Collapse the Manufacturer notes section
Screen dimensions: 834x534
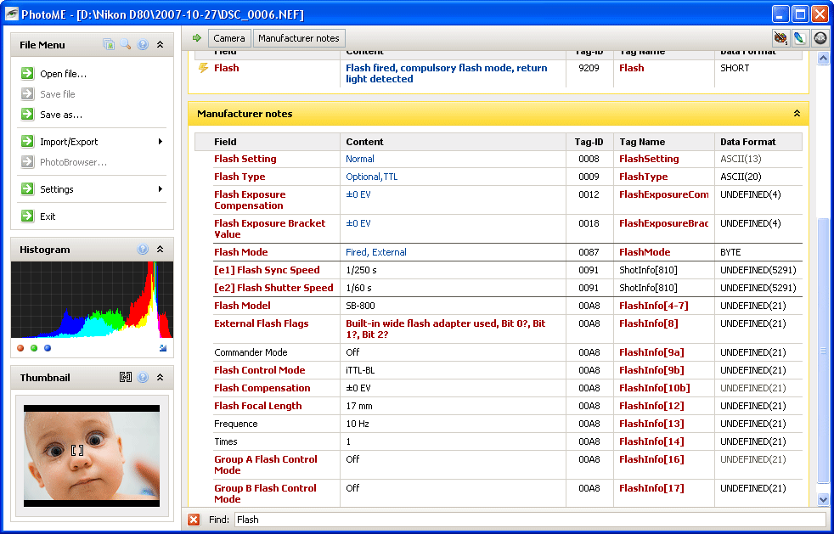797,113
